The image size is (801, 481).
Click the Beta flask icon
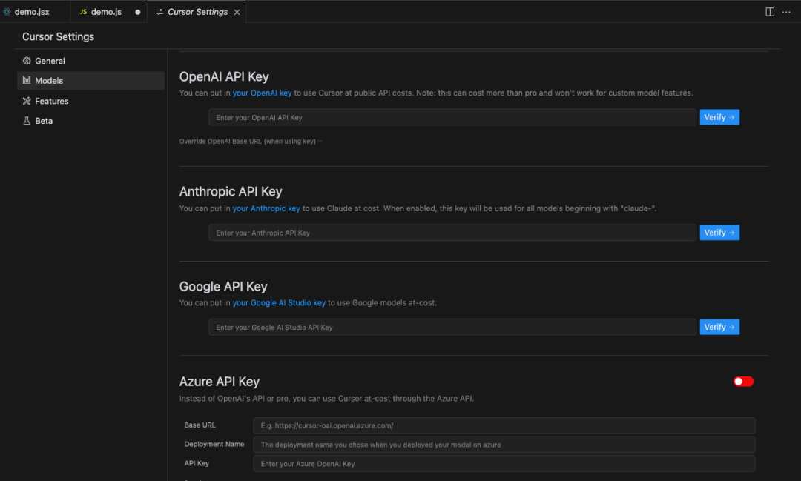tap(27, 121)
